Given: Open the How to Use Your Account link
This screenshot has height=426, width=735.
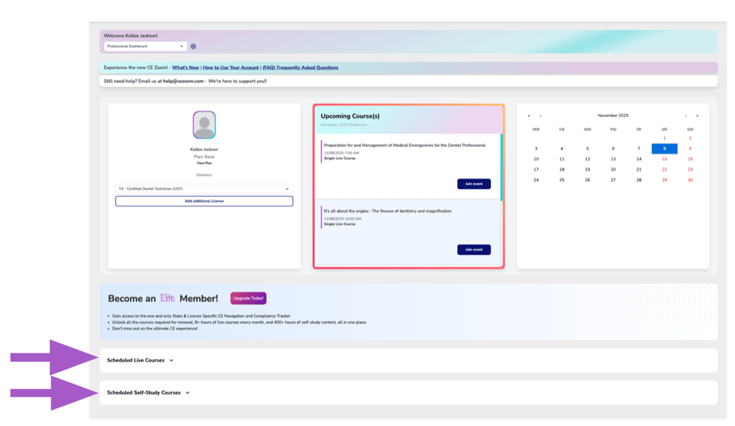Looking at the screenshot, I should tap(230, 67).
